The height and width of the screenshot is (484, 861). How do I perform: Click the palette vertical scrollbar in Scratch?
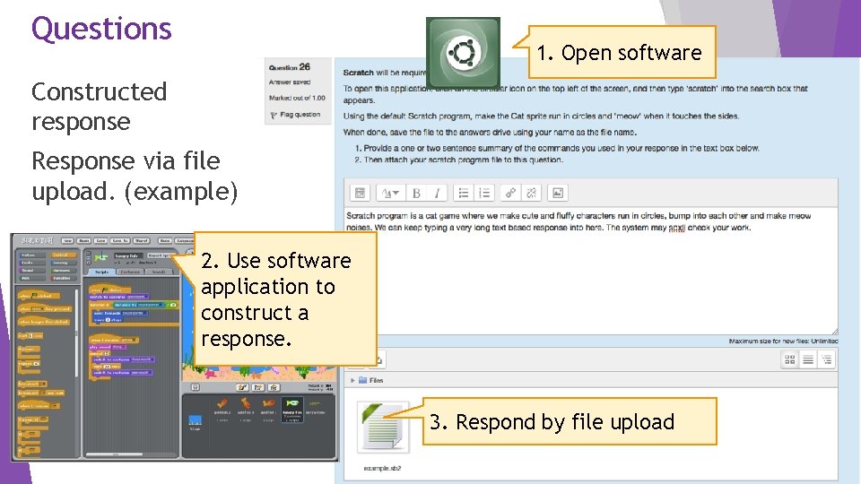pyautogui.click(x=76, y=333)
